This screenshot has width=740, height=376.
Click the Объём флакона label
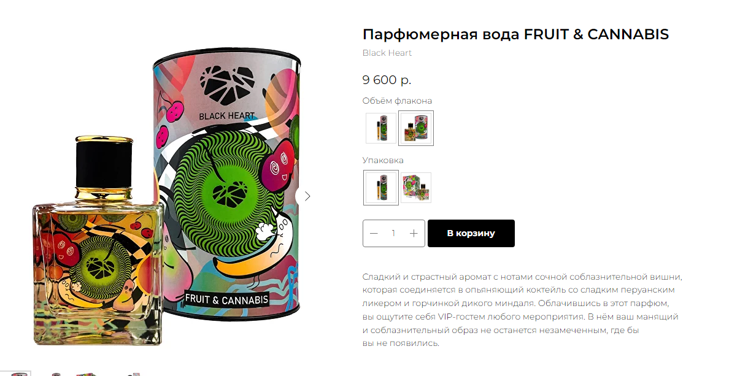pyautogui.click(x=398, y=101)
